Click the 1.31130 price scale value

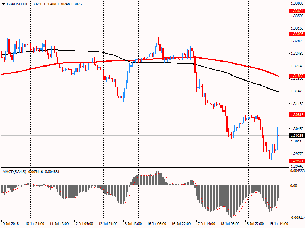pos(297,103)
